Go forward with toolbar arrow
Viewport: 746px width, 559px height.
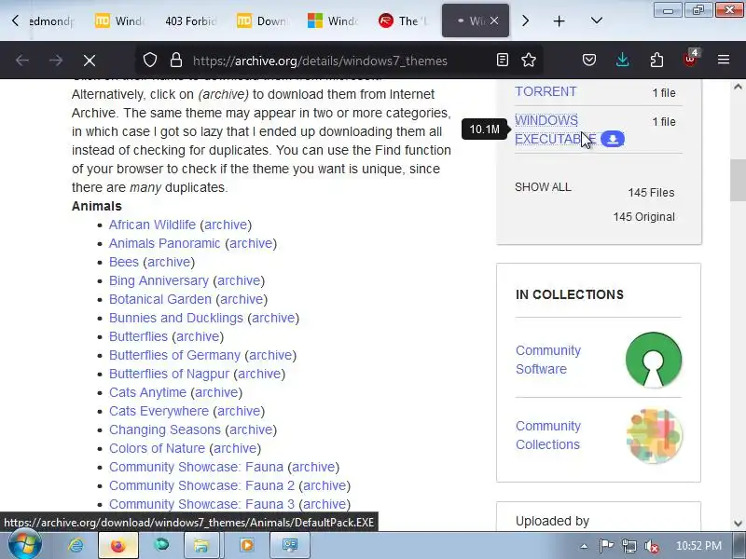point(56,61)
